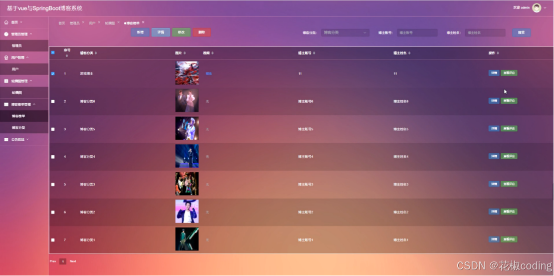Click the 博主姓名 input field
This screenshot has height=276, width=554.
point(485,33)
